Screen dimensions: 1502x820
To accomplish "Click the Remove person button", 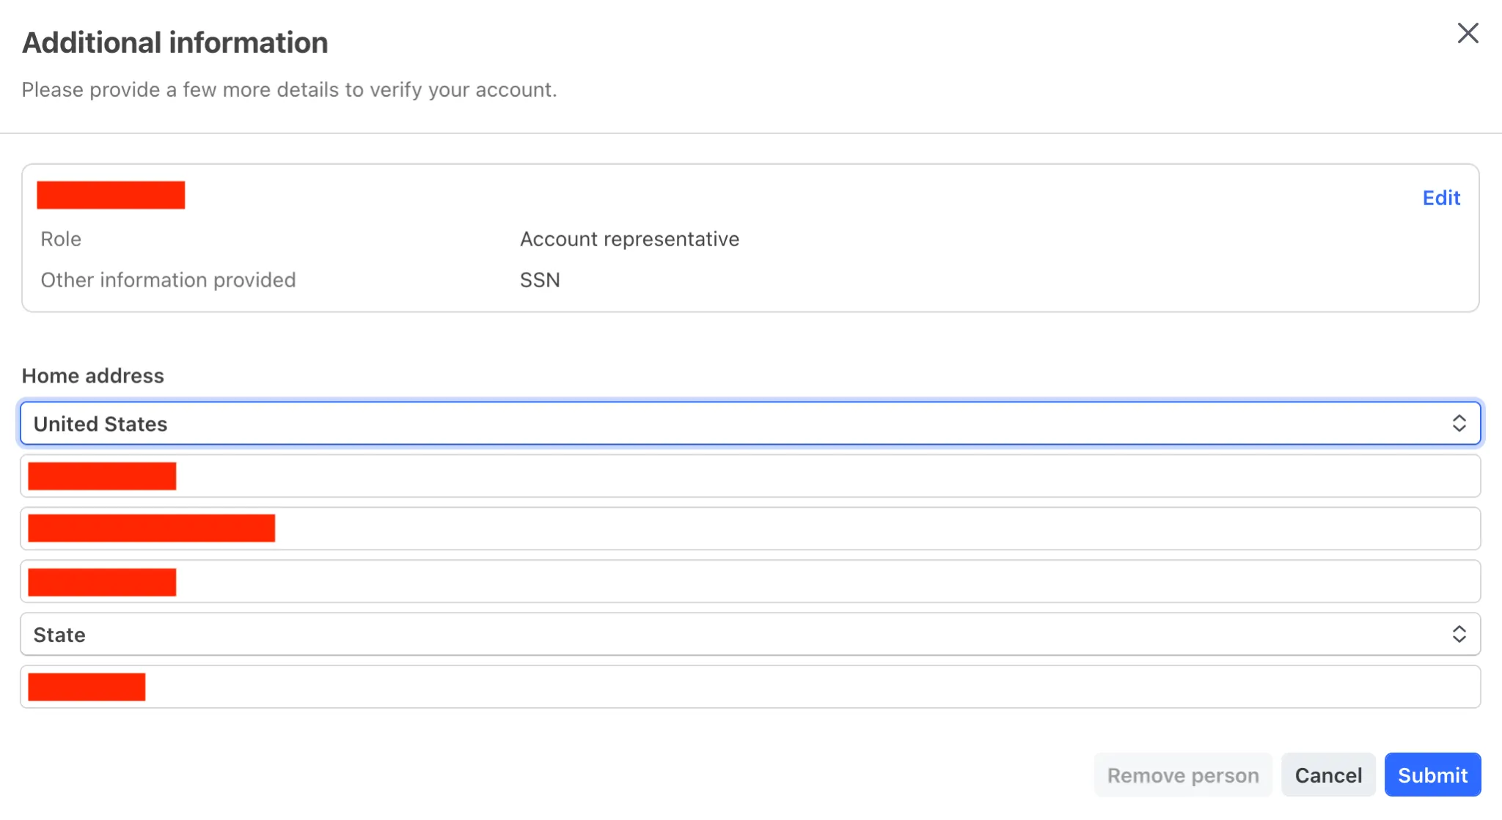I will click(x=1182, y=775).
